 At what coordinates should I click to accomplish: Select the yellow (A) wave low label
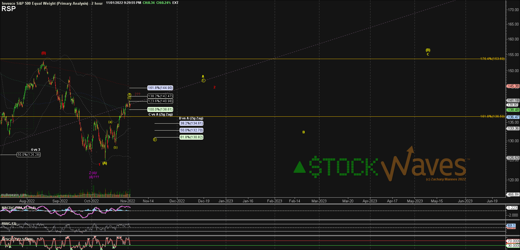[105, 163]
